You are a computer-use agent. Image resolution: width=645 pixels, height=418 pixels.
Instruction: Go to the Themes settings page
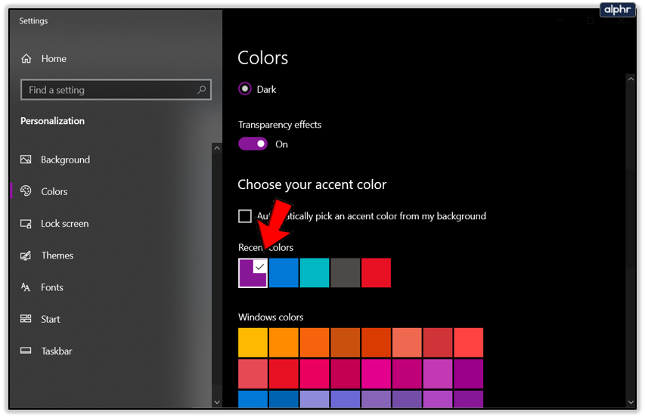[x=57, y=255]
